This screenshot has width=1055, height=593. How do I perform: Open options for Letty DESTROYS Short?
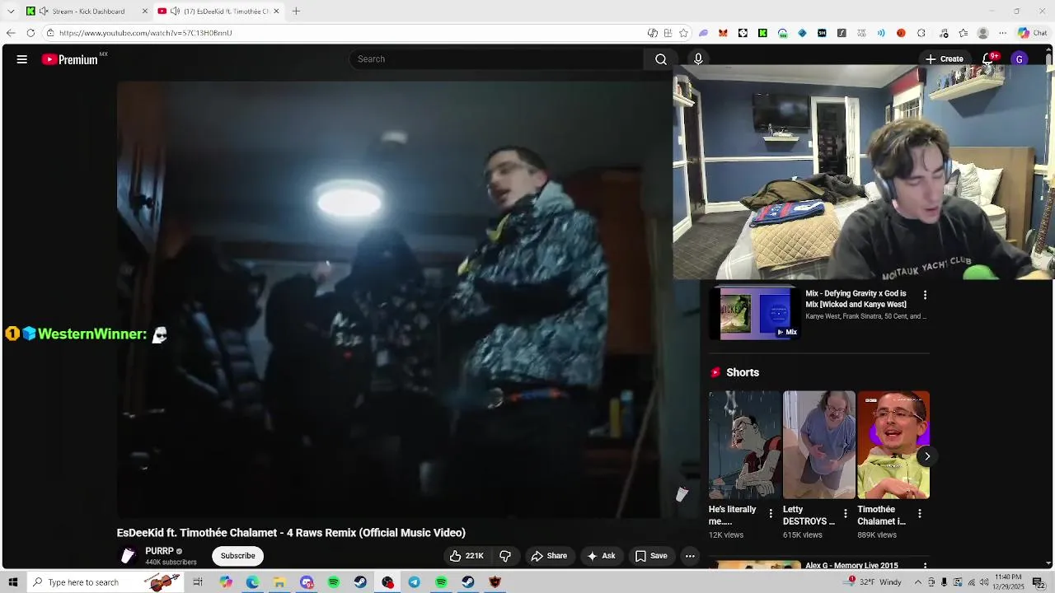[845, 514]
